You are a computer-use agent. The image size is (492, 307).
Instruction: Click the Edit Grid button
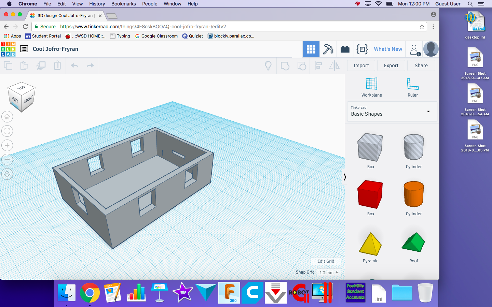pos(326,261)
